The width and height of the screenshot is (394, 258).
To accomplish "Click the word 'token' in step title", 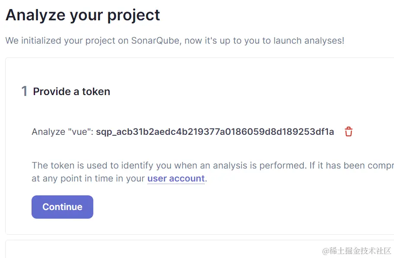I will coord(96,92).
